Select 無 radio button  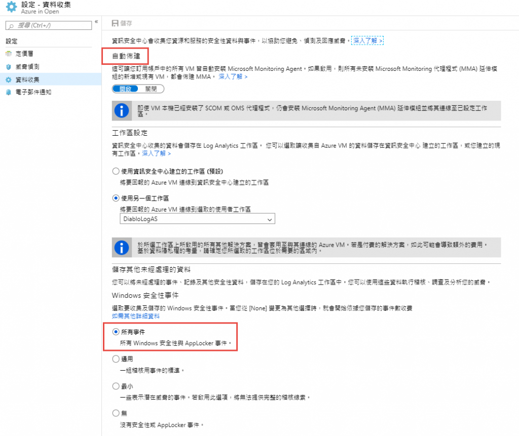116,413
